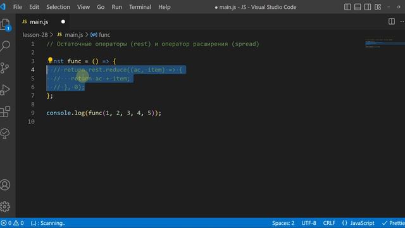Click the VS Code logo icon
The height and width of the screenshot is (228, 405).
coord(3,7)
